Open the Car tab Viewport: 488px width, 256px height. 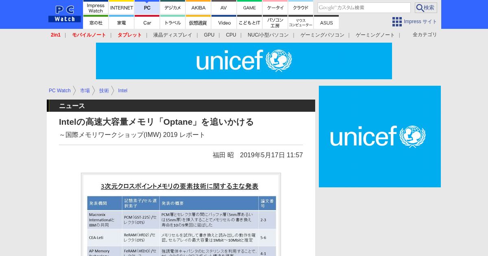click(147, 22)
